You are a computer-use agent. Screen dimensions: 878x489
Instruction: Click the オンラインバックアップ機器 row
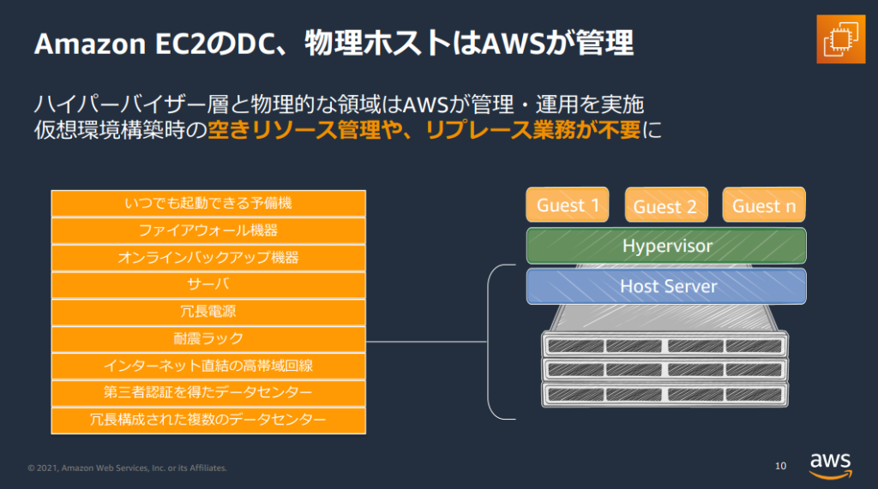click(208, 258)
